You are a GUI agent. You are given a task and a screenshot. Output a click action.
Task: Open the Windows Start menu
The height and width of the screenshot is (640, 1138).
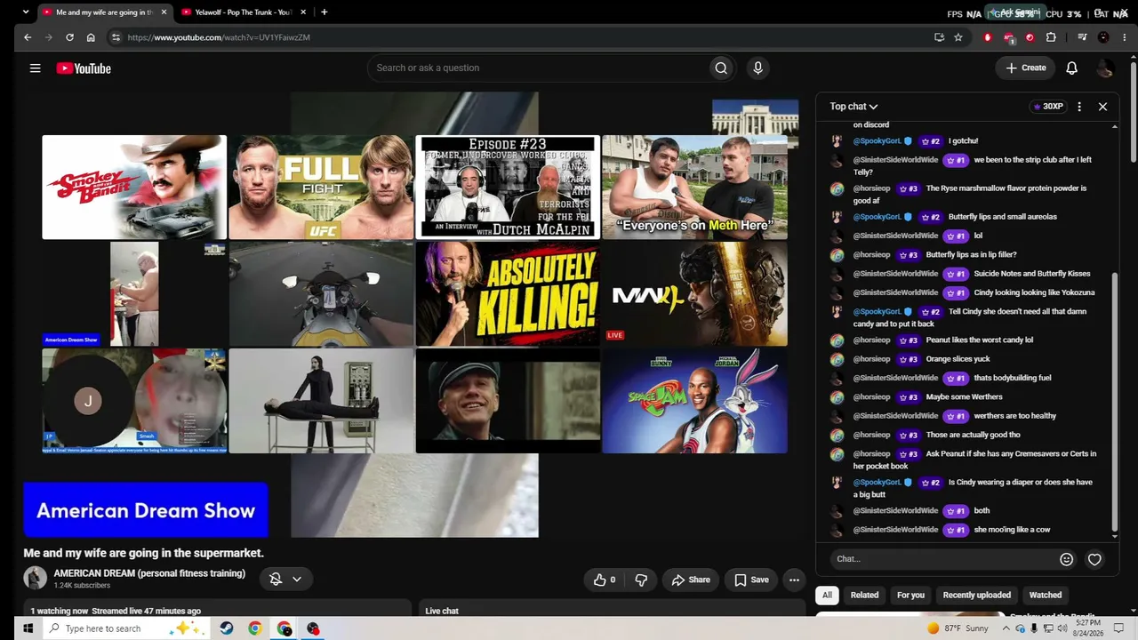pyautogui.click(x=28, y=628)
